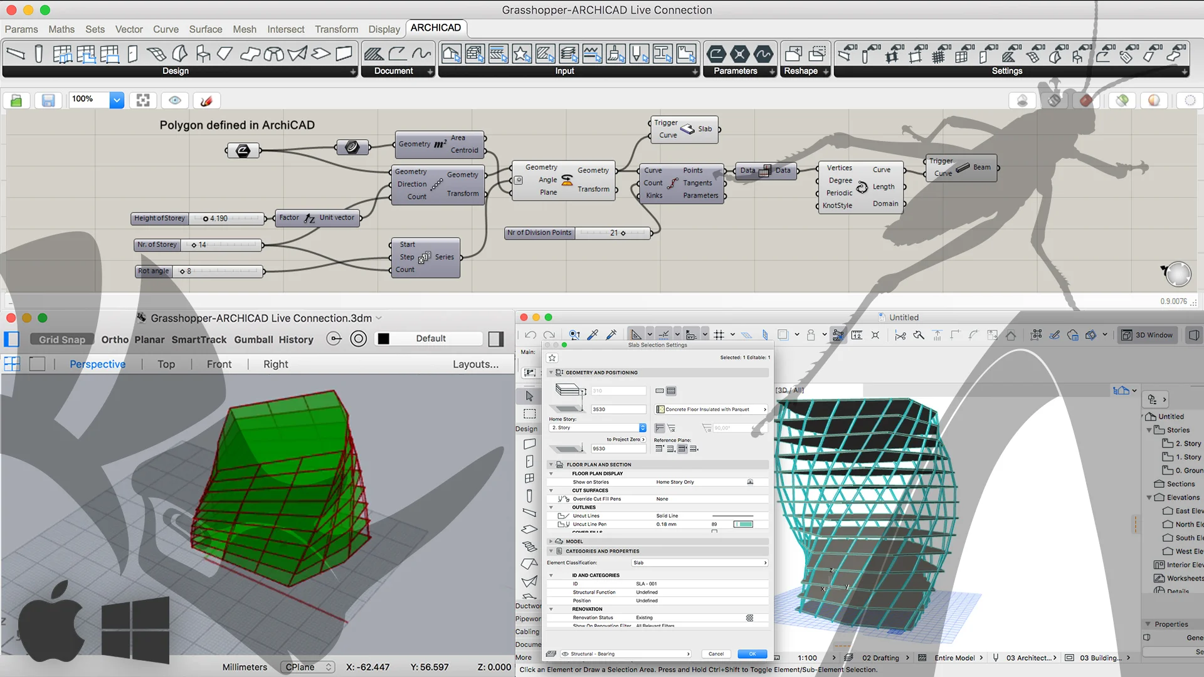Switch to the Surface tab
Screen dimensions: 1204x677
click(x=206, y=29)
